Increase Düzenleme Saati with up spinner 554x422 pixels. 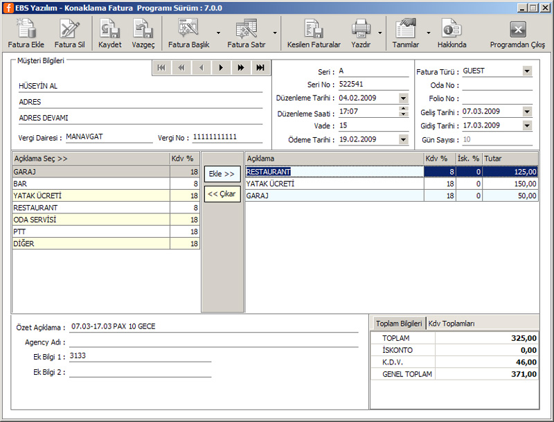click(x=404, y=109)
